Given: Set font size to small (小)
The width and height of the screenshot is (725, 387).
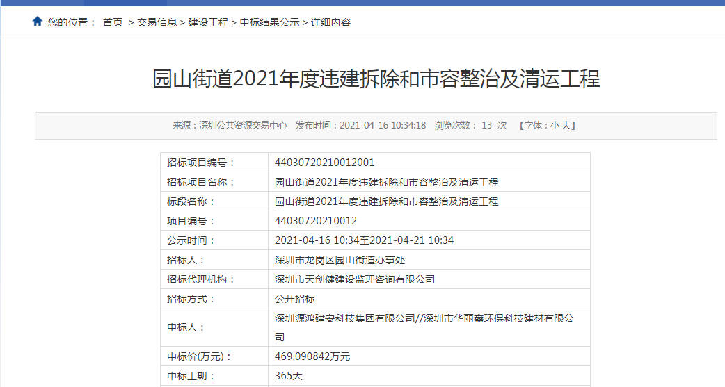Looking at the screenshot, I should (x=555, y=126).
